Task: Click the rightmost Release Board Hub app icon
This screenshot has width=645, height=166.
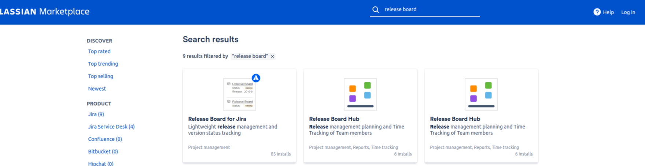Action: (x=481, y=94)
